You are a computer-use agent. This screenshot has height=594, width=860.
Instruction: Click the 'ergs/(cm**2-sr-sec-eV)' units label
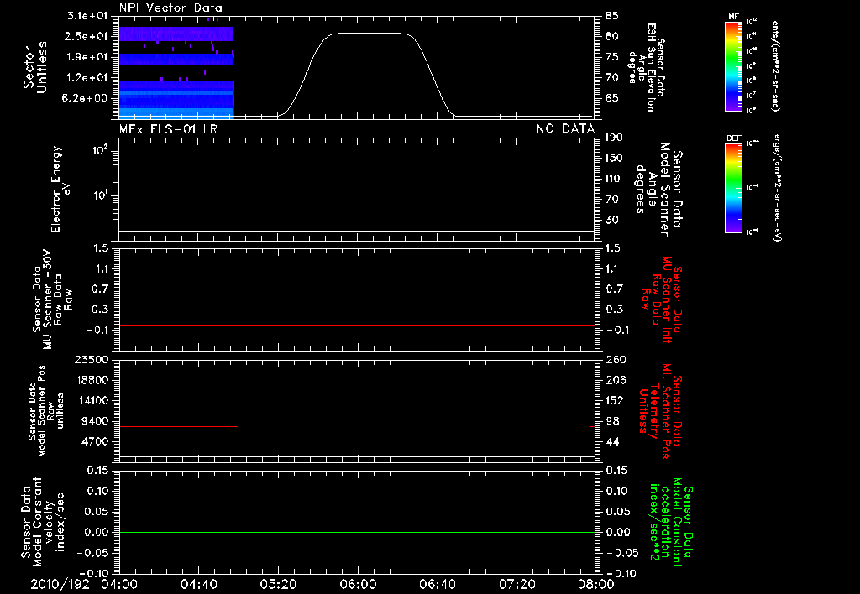778,188
